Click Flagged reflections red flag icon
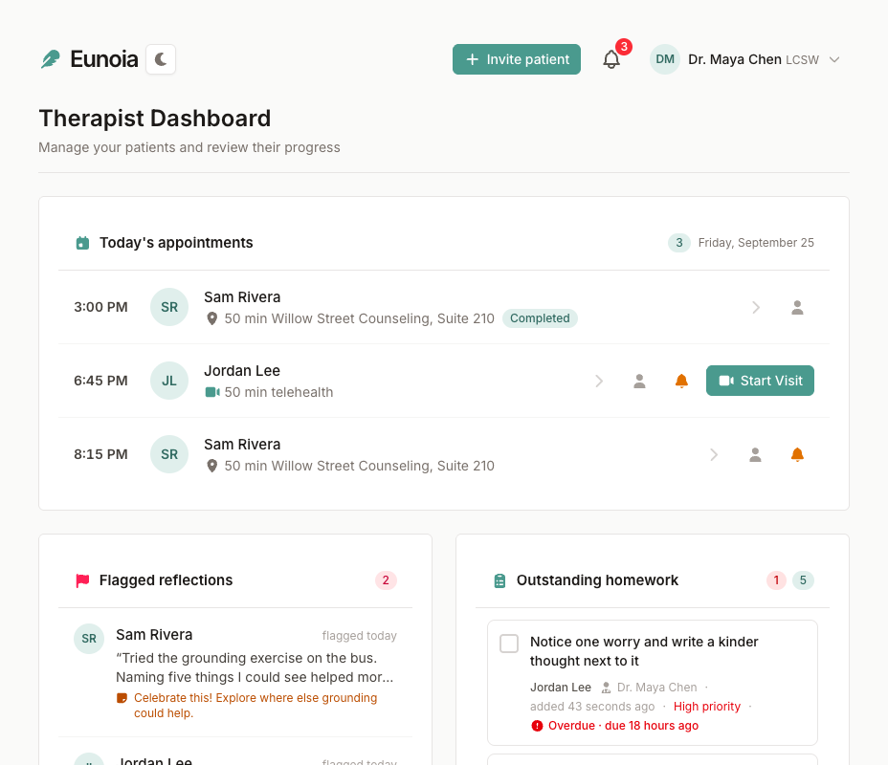The width and height of the screenshot is (888, 765). point(82,580)
